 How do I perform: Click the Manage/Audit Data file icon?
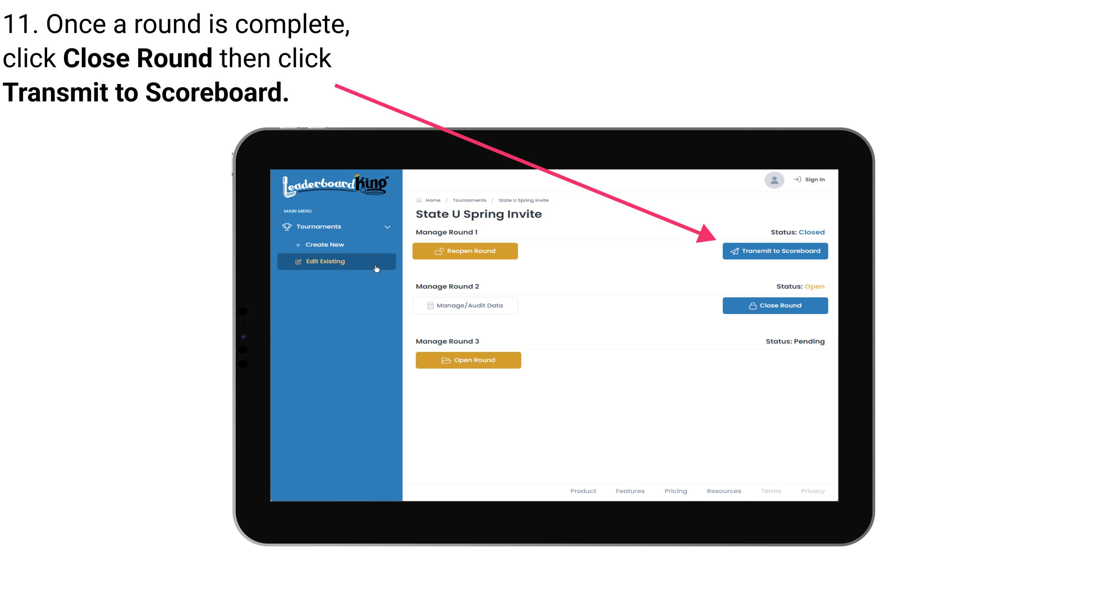tap(429, 305)
